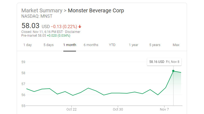204x114 pixels.
Task: Open the Max range tab
Action: pyautogui.click(x=176, y=45)
